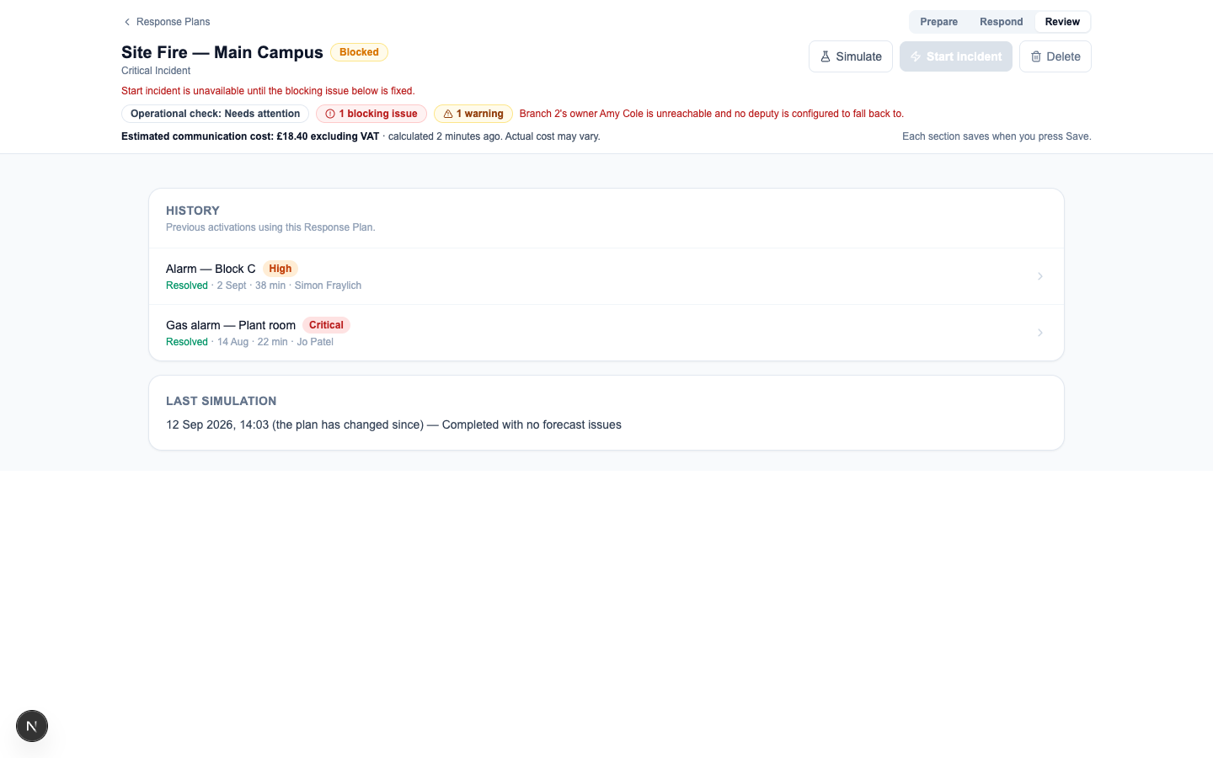Expand the Gas alarm — Plant room chevron
This screenshot has height=758, width=1213.
pyautogui.click(x=1040, y=333)
